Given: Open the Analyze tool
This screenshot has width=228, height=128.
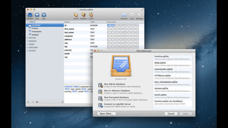Looking at the screenshot, I should point(84,15).
